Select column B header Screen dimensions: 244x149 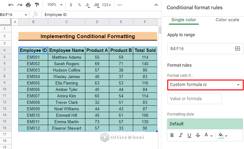(33, 22)
